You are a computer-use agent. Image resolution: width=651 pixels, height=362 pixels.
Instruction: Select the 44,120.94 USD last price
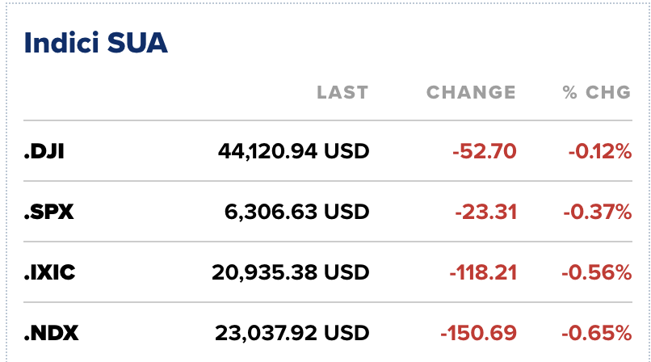click(x=293, y=151)
